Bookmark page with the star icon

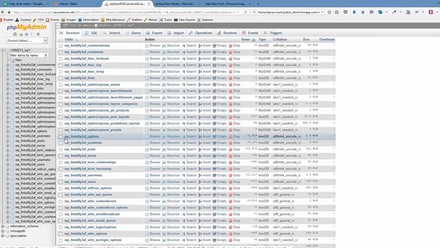329,12
